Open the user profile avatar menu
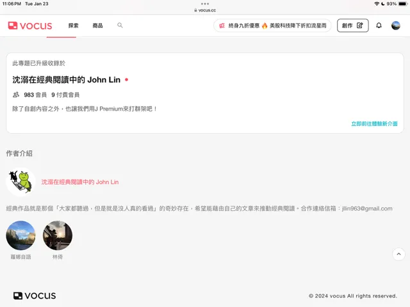This screenshot has width=410, height=307. pyautogui.click(x=396, y=26)
